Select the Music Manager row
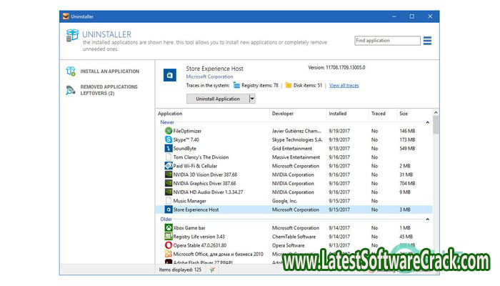The height and width of the screenshot is (286, 500). 294,201
